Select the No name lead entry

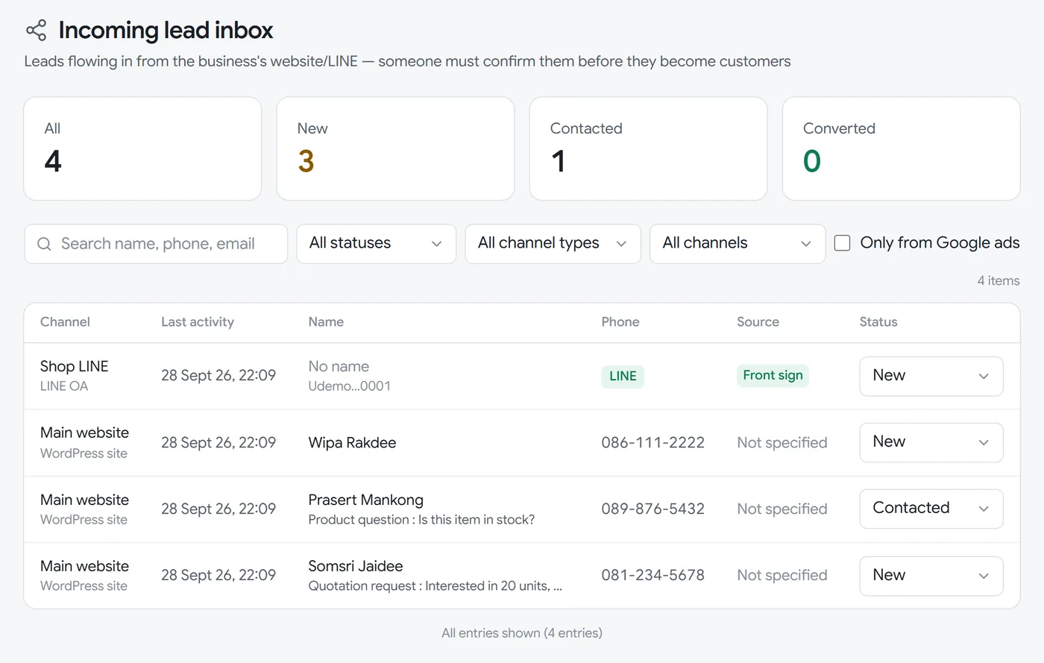pos(339,366)
